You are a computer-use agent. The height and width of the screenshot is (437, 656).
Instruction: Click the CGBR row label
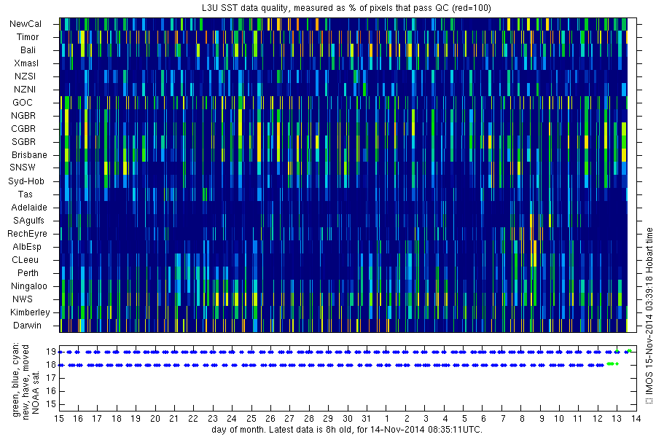[x=23, y=129]
